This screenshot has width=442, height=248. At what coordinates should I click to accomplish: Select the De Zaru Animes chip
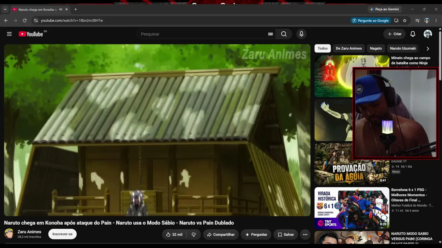pyautogui.click(x=349, y=49)
